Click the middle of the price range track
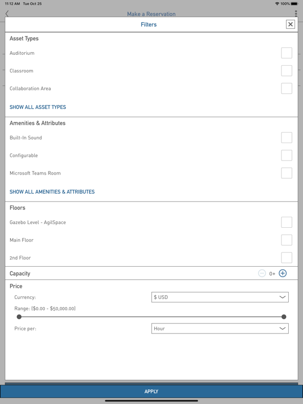Screen dimensions: 303x404 pos(151,317)
